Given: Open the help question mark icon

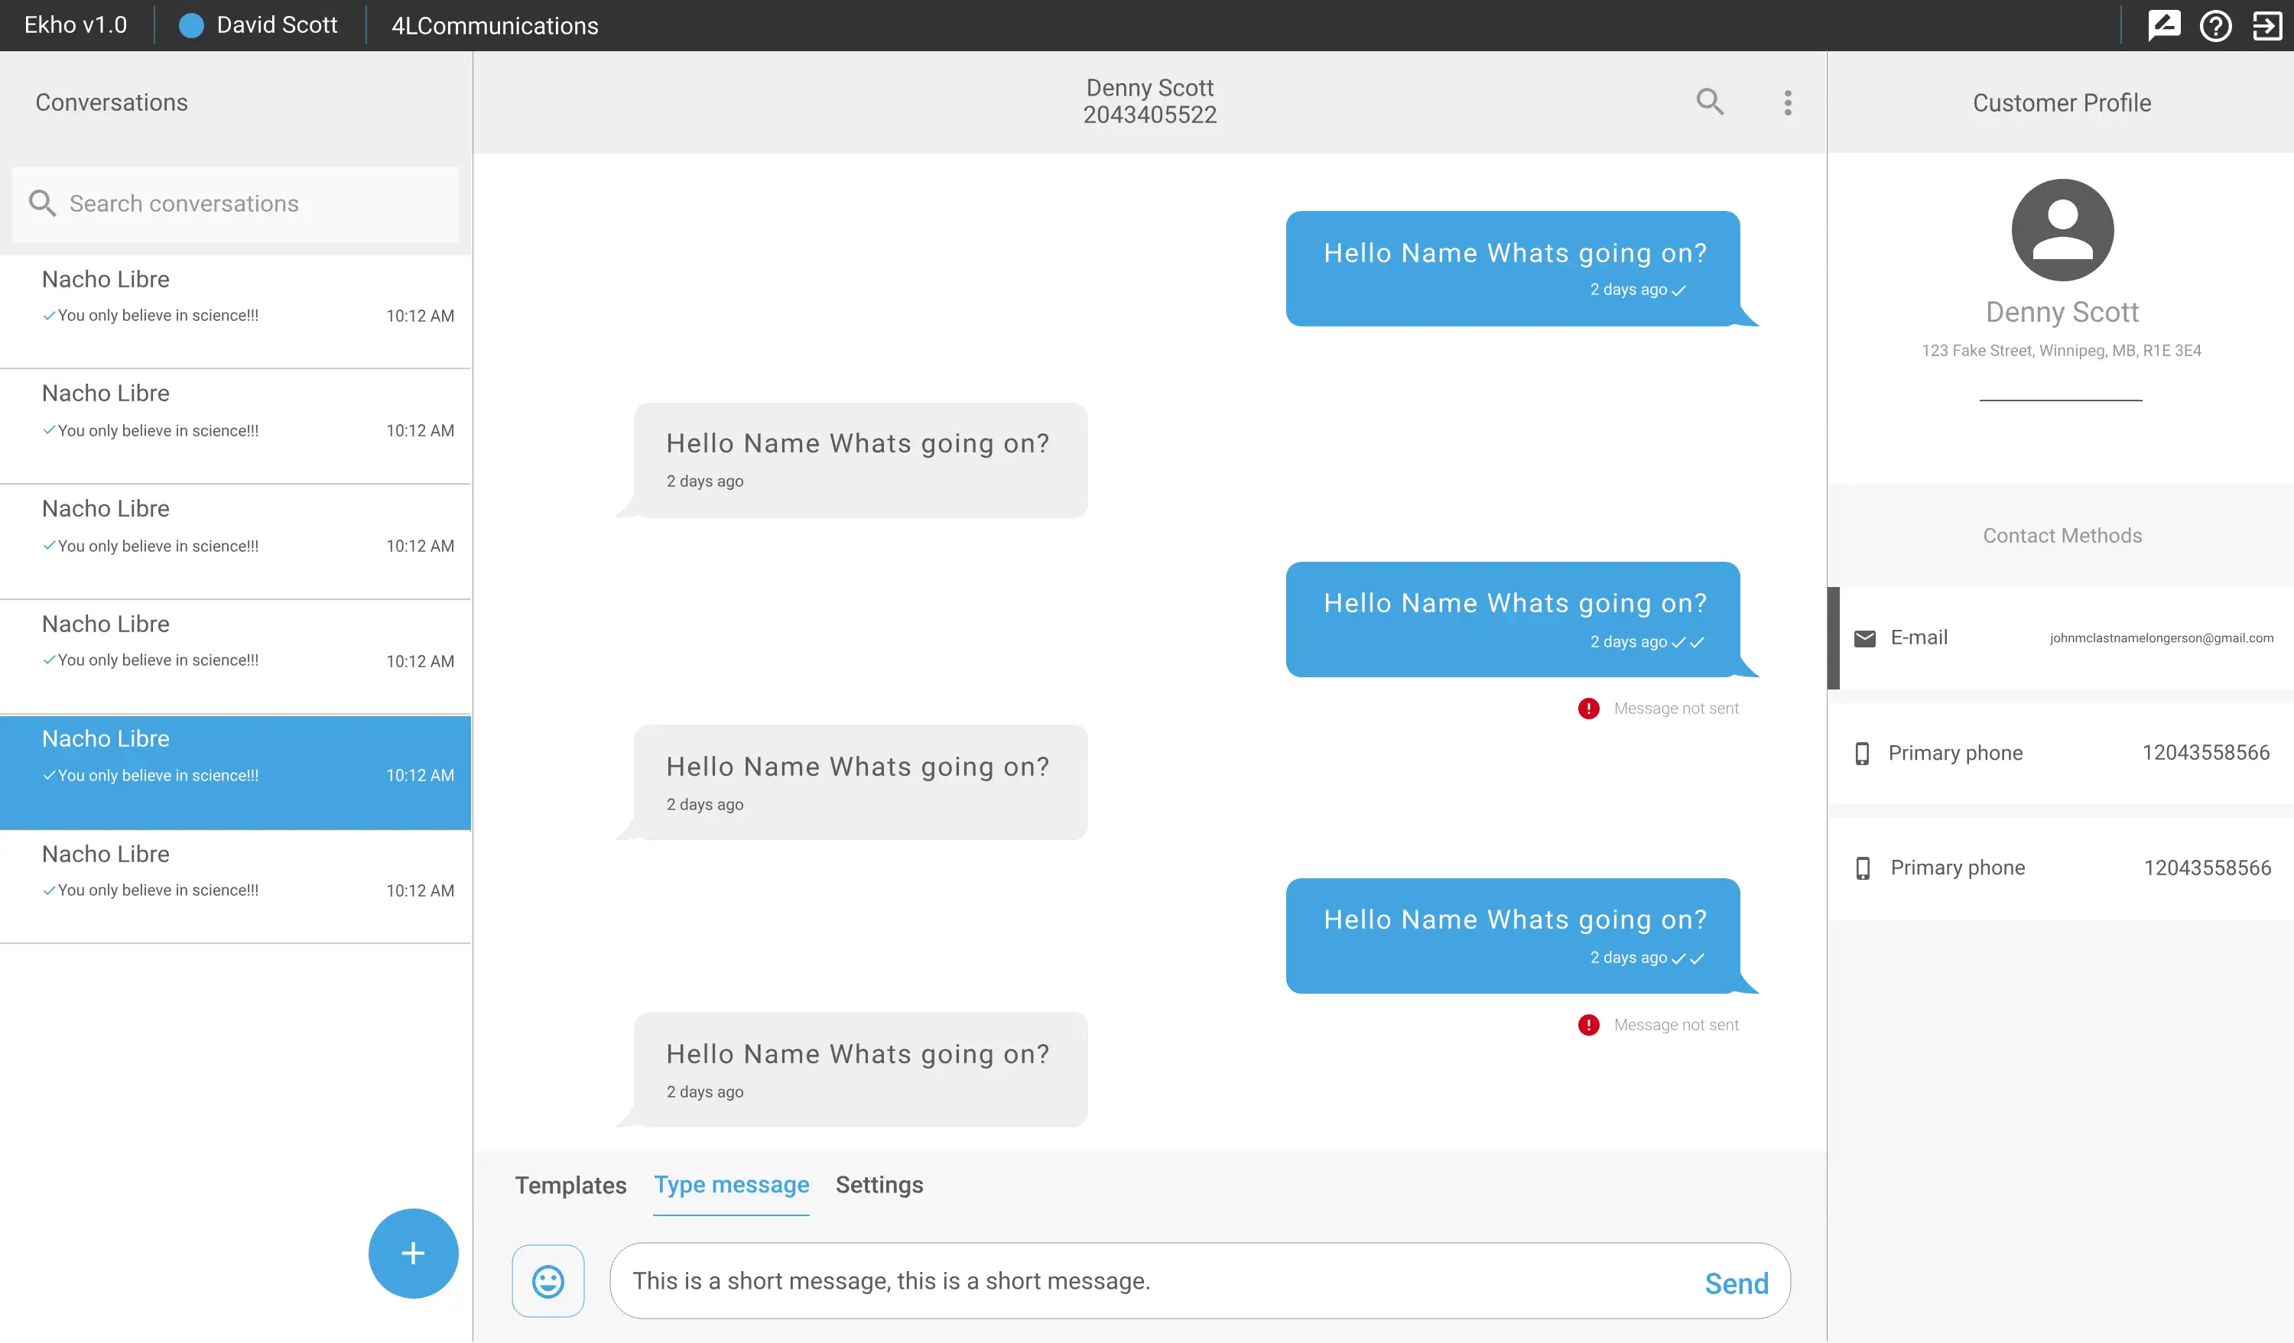Looking at the screenshot, I should coord(2216,25).
